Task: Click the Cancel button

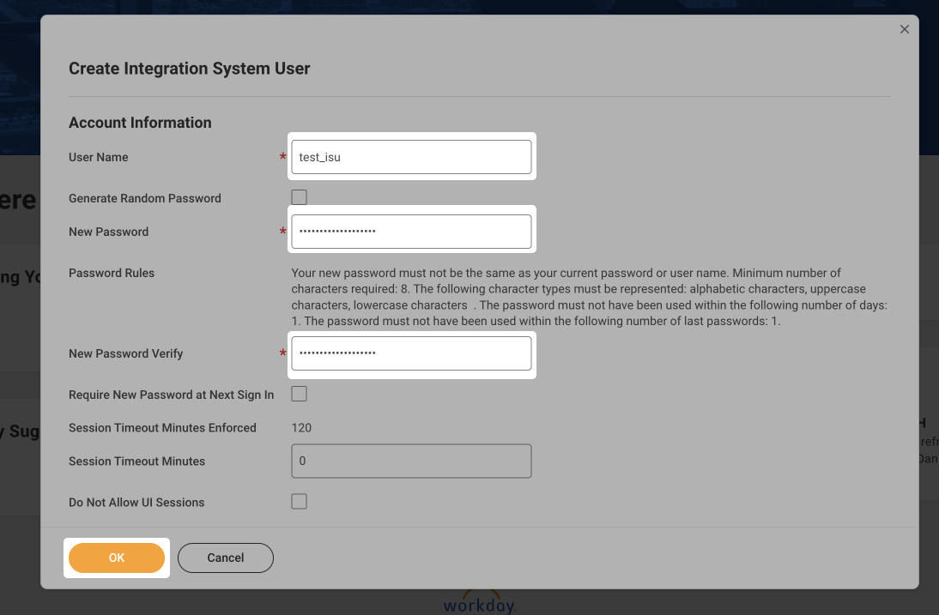Action: coord(226,558)
